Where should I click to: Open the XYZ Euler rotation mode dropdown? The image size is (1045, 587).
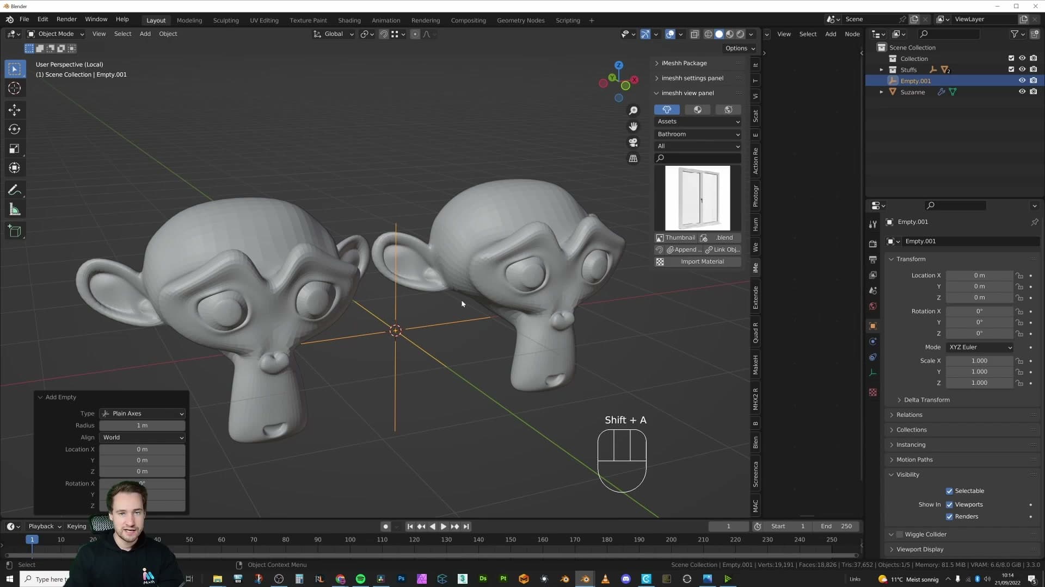(x=980, y=347)
